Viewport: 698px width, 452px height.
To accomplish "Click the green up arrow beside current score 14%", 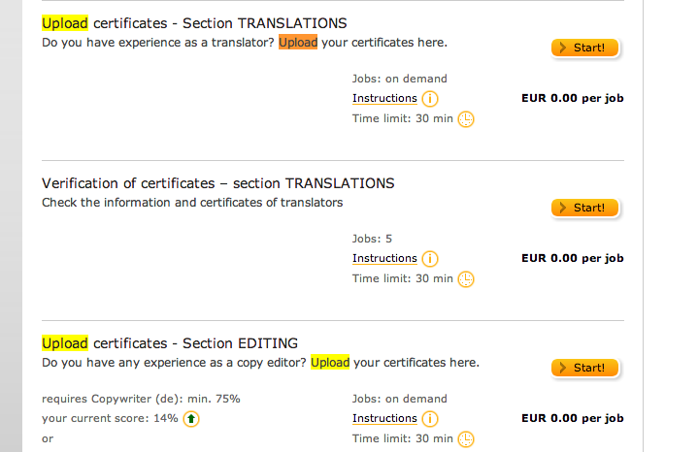I will [191, 419].
